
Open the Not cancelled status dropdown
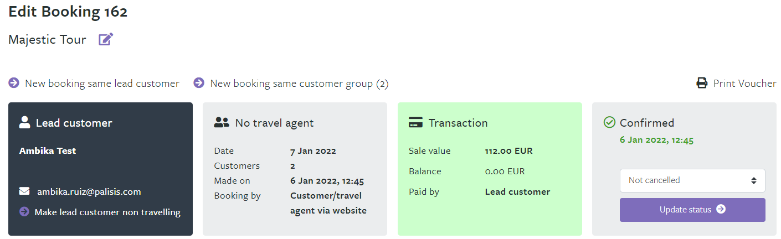coord(692,180)
